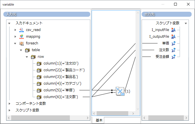Viewport: 195px width, 124px height.
Task: Click the 受注金額 numeric variable icon
Action: [173, 57]
